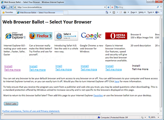164x120 pixels.
Task: Click Tell me more under Firefox
Action: click(x=37, y=70)
